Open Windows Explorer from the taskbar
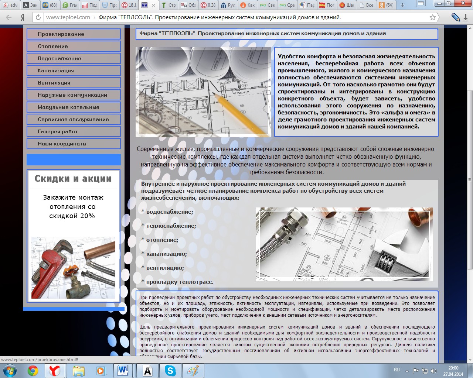Viewport: 473px width, 378px height. click(x=79, y=371)
